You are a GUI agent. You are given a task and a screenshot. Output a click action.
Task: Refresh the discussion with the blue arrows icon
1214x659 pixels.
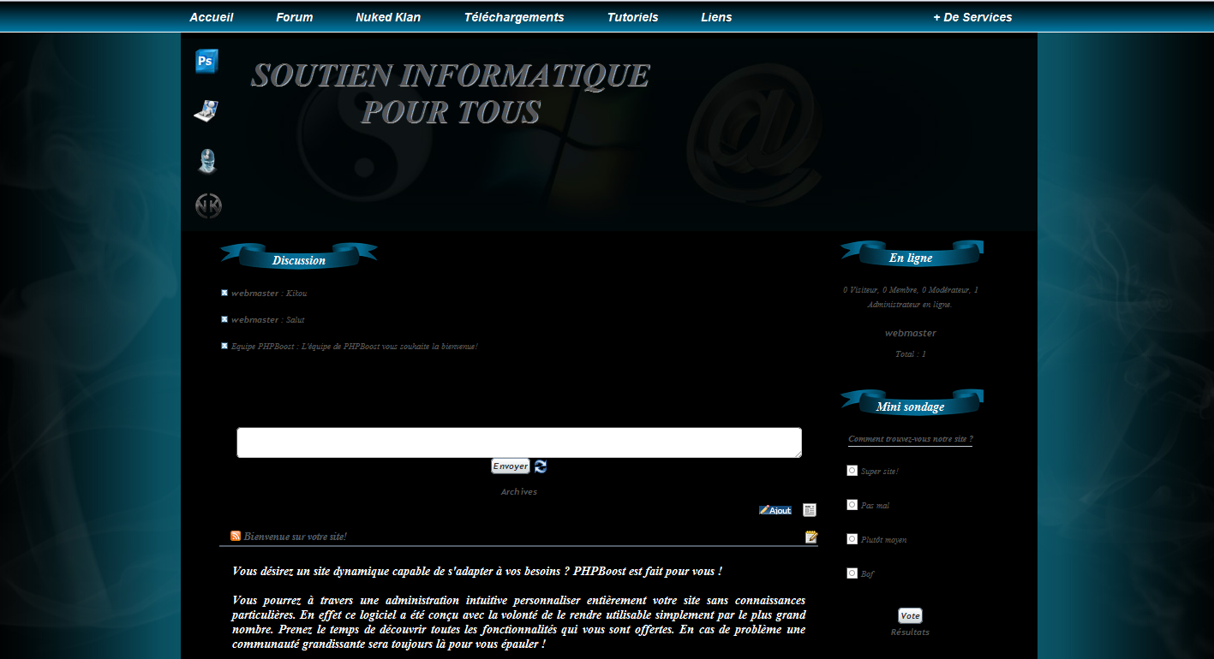(x=541, y=466)
